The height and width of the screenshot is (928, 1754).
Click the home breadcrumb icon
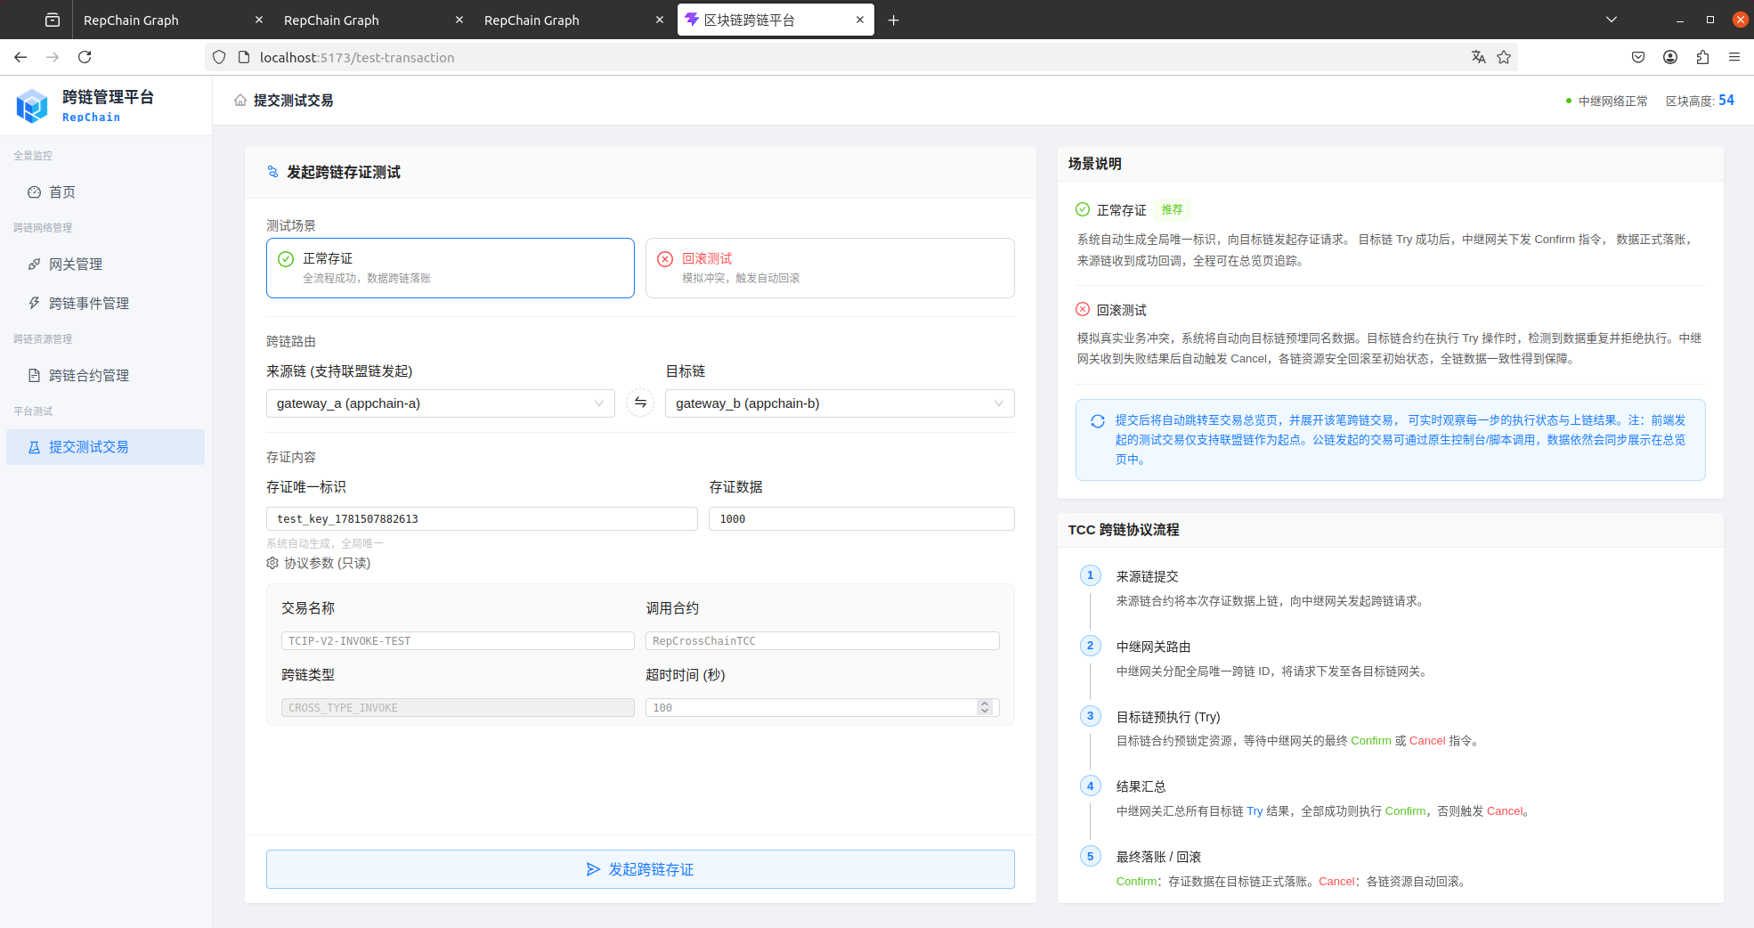240,101
